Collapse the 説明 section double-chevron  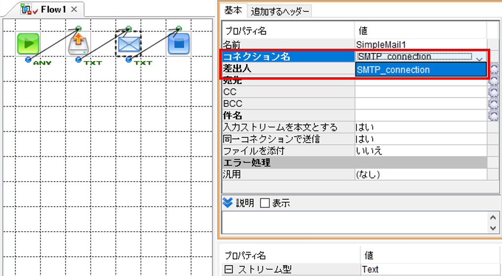[x=227, y=202]
